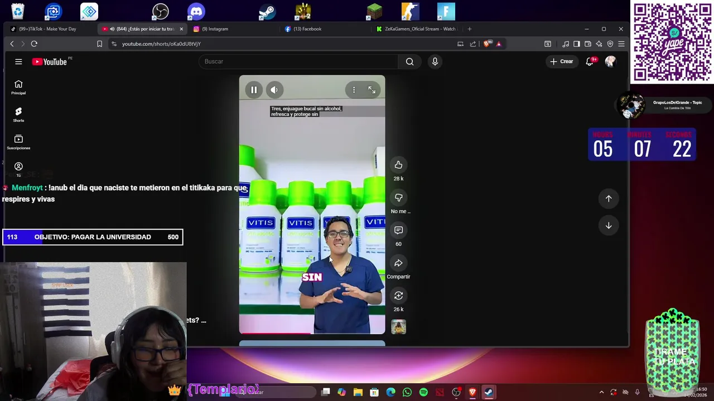This screenshot has height=401, width=714.
Task: Toggle Brave VPN shield
Action: [x=610, y=44]
